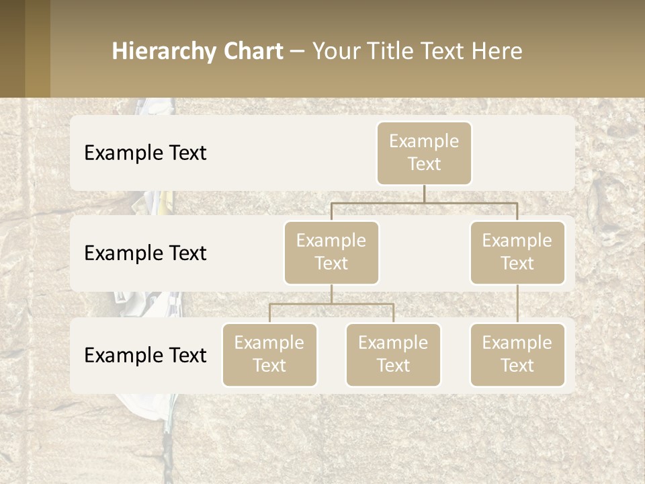Click empty area right of the root box
This screenshot has width=645, height=484.
click(x=524, y=153)
